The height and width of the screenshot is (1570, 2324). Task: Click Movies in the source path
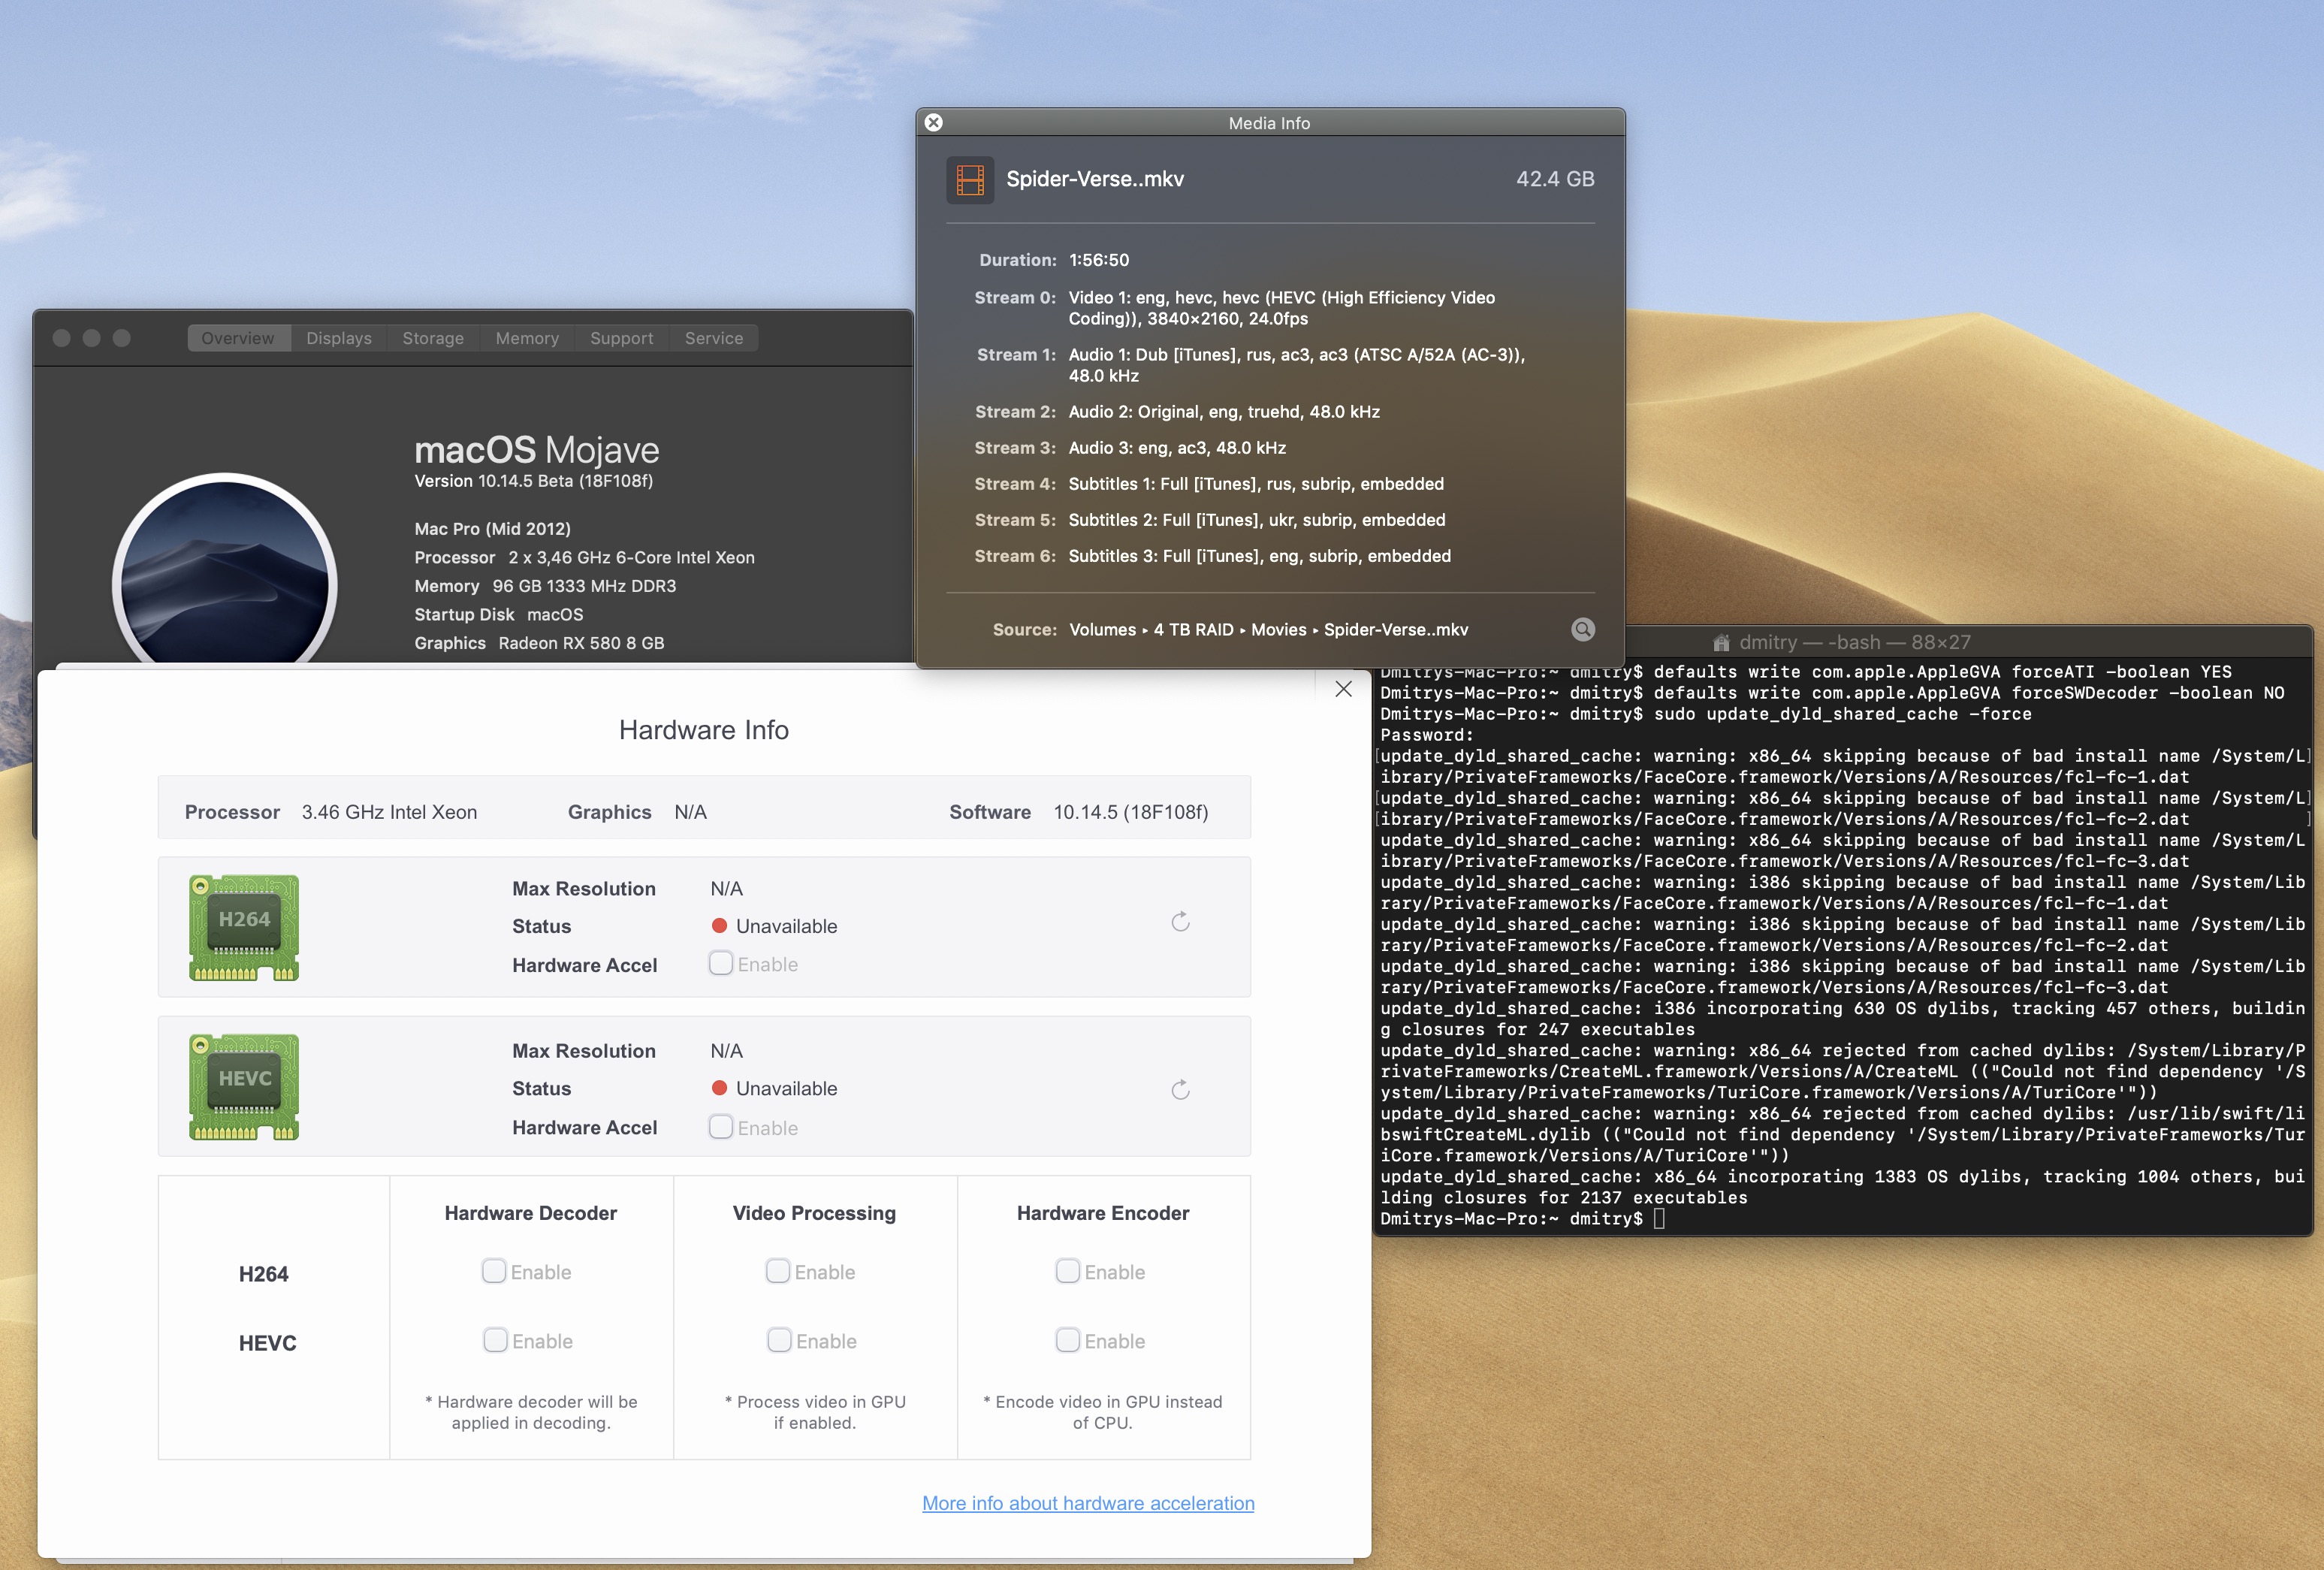pyautogui.click(x=1278, y=629)
